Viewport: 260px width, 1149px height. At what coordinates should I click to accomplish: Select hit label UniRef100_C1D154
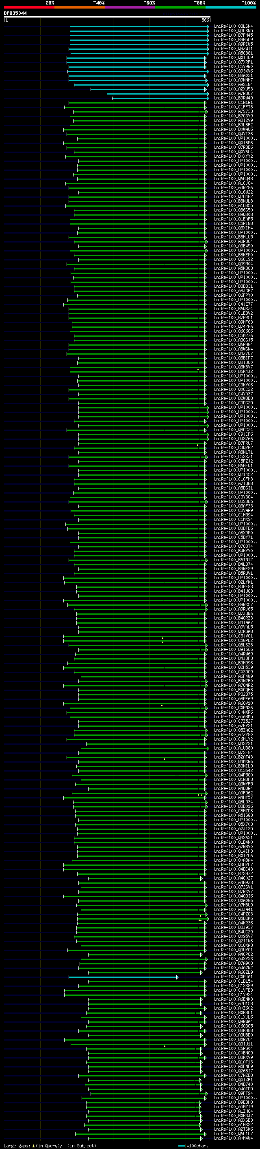233,981
